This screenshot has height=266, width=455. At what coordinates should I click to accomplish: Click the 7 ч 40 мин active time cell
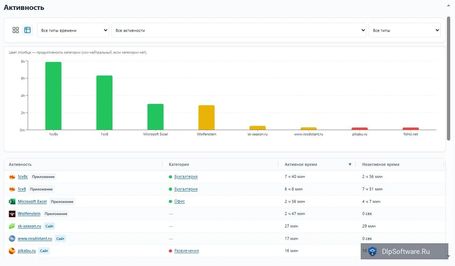(295, 177)
